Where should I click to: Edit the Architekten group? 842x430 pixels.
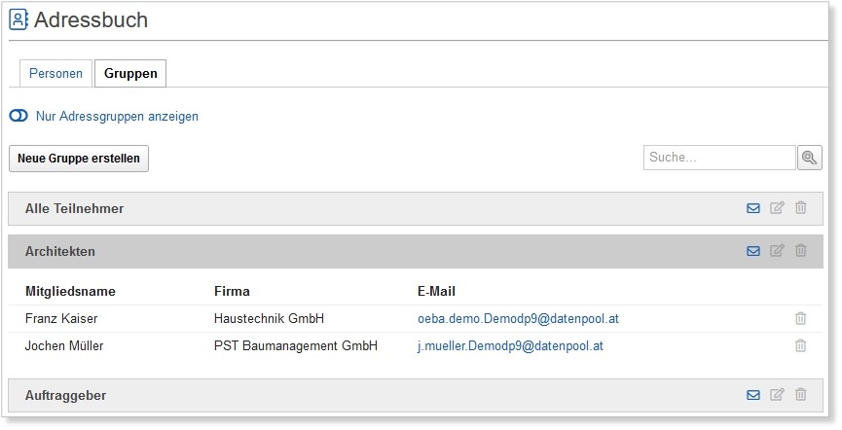777,251
